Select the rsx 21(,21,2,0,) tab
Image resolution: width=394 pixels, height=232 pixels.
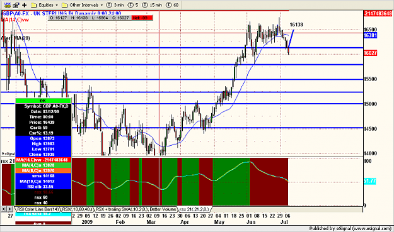(x=194, y=209)
